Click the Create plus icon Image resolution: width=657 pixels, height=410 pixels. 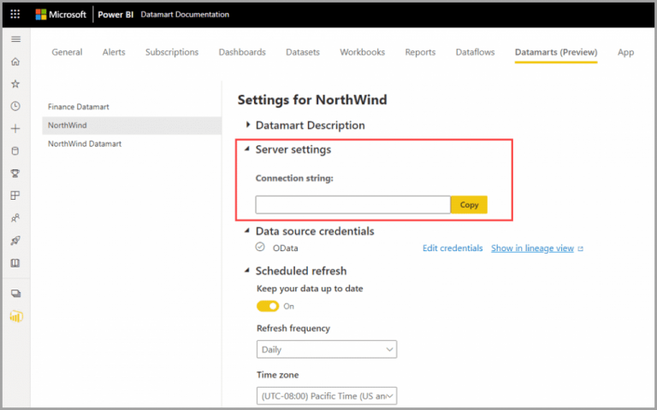[x=15, y=128]
